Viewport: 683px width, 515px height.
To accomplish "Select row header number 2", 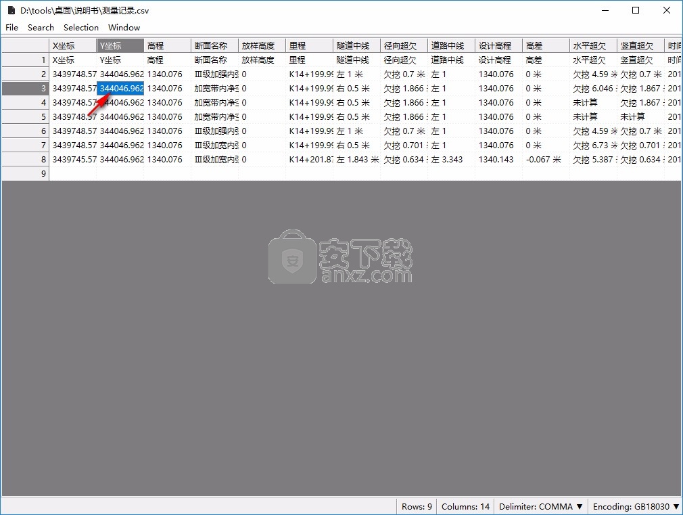I will (x=25, y=74).
